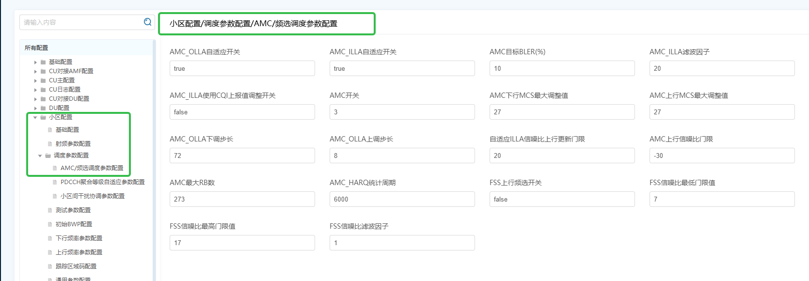The image size is (809, 281).
Task: Click the FSS上行频选开关 field showing false
Action: pyautogui.click(x=562, y=199)
